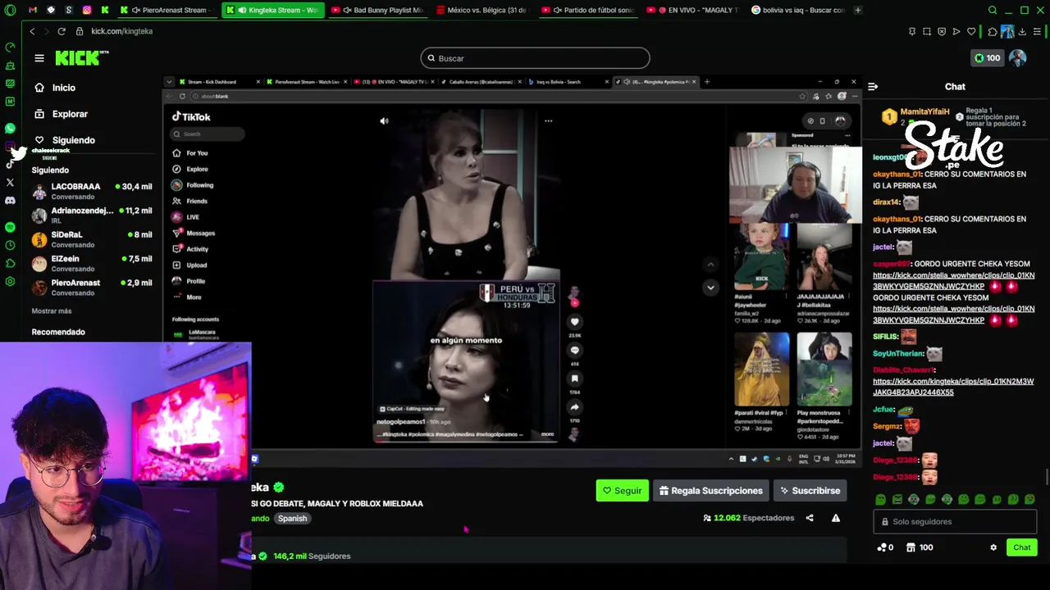Image resolution: width=1050 pixels, height=590 pixels.
Task: Click the share icon beside Espectadores
Action: coord(810,518)
